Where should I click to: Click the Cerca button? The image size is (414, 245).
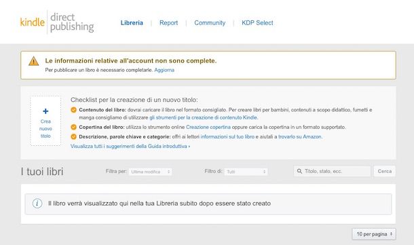(384, 171)
